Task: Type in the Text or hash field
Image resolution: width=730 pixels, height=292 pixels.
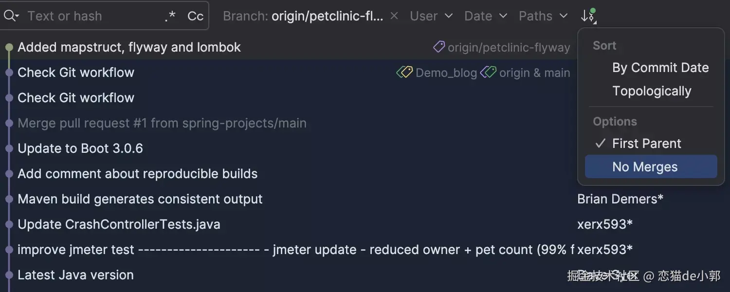Action: (x=92, y=16)
